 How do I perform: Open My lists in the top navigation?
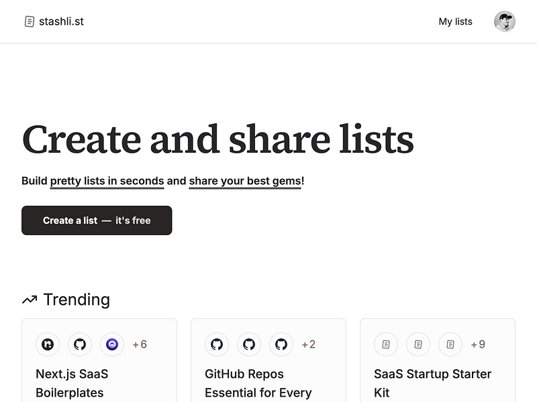(x=455, y=21)
